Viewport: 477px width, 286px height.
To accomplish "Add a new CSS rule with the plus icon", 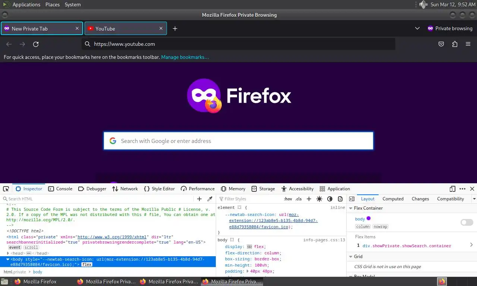I will coord(309,199).
